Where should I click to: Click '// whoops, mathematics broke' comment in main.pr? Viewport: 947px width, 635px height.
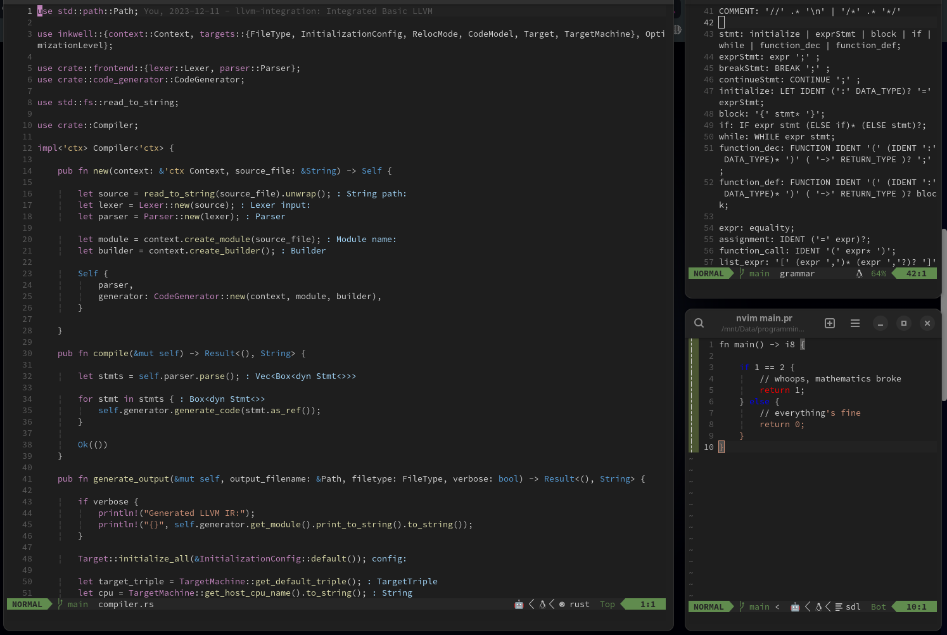click(830, 379)
